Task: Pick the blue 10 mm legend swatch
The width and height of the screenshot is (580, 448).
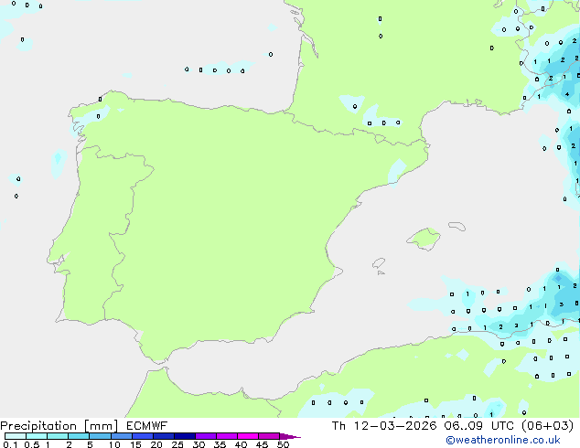Action: (x=122, y=436)
